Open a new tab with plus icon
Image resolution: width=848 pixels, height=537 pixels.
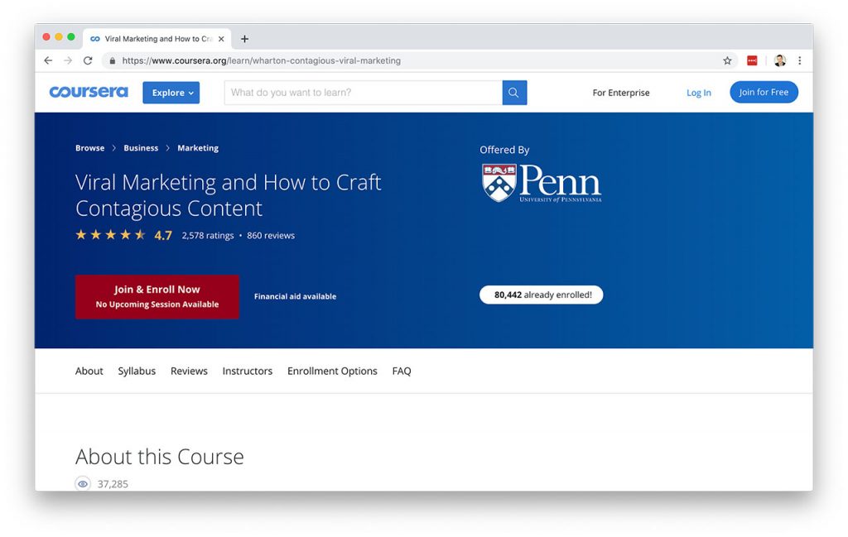click(x=244, y=39)
